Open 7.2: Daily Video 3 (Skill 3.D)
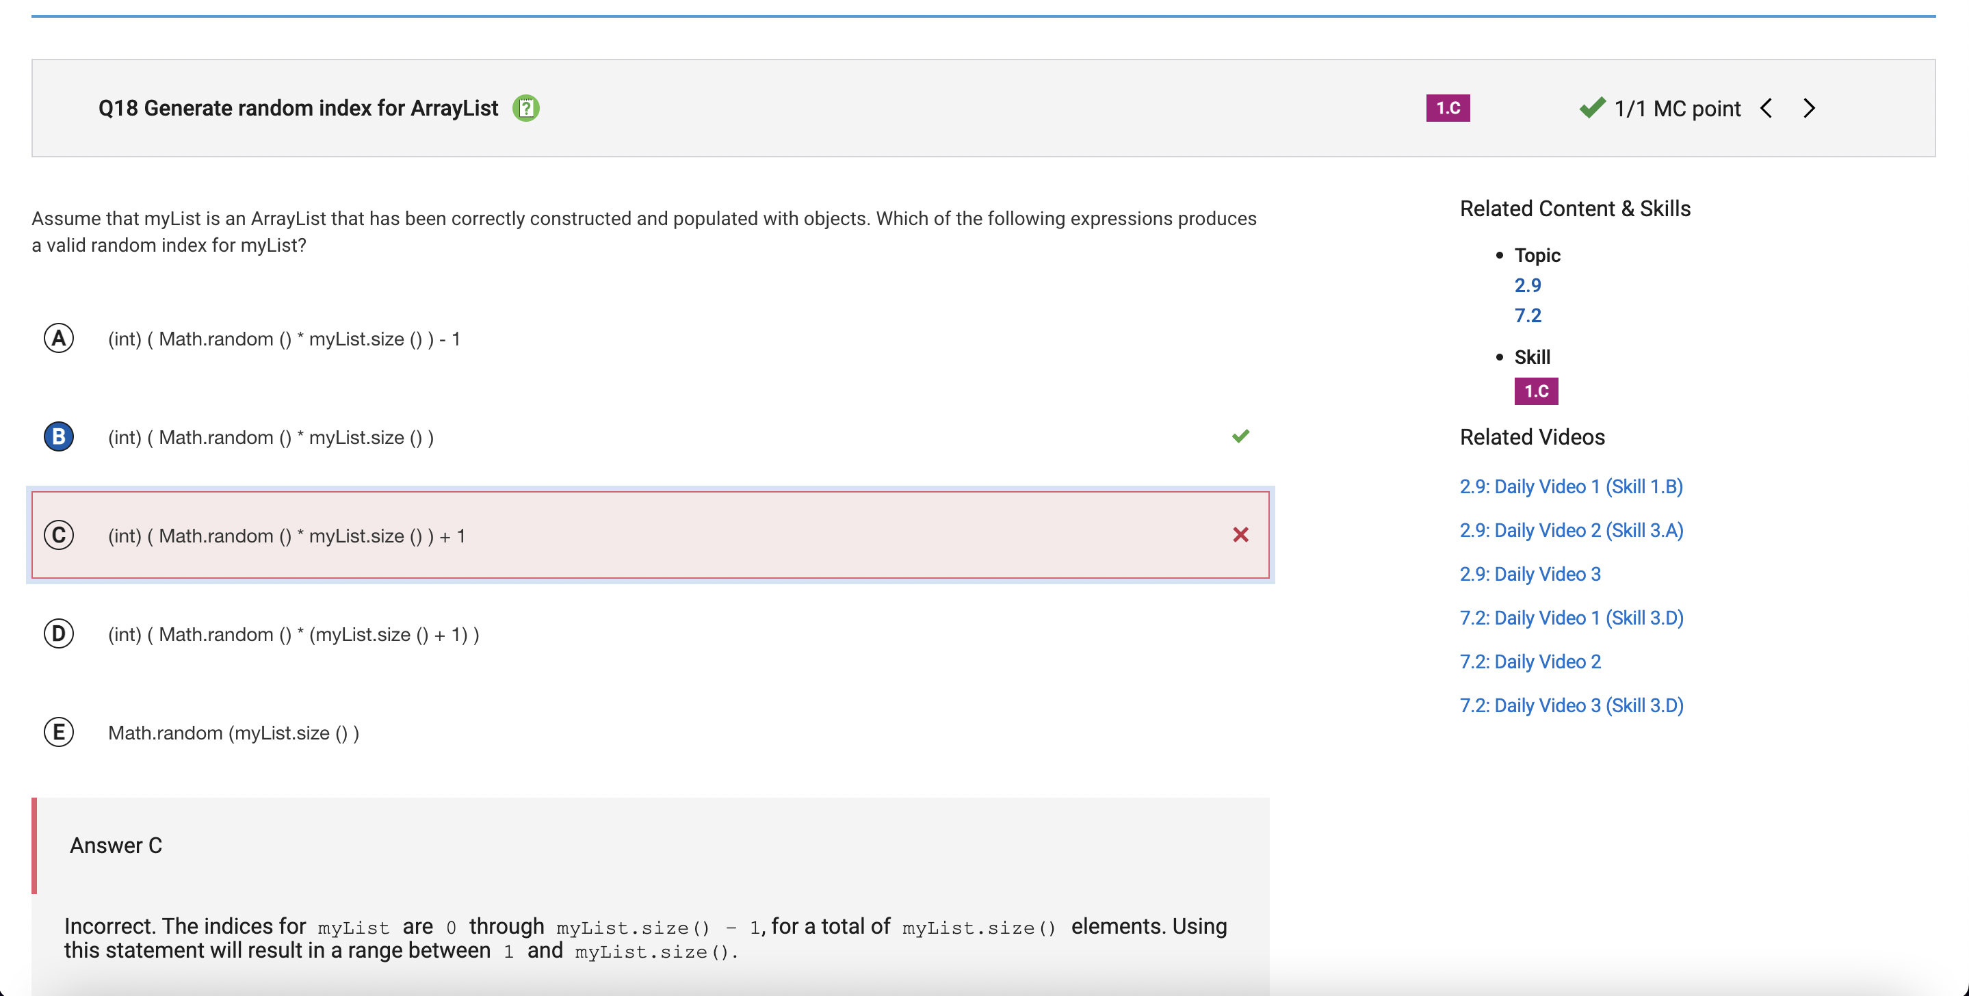The width and height of the screenshot is (1969, 996). pos(1571,705)
